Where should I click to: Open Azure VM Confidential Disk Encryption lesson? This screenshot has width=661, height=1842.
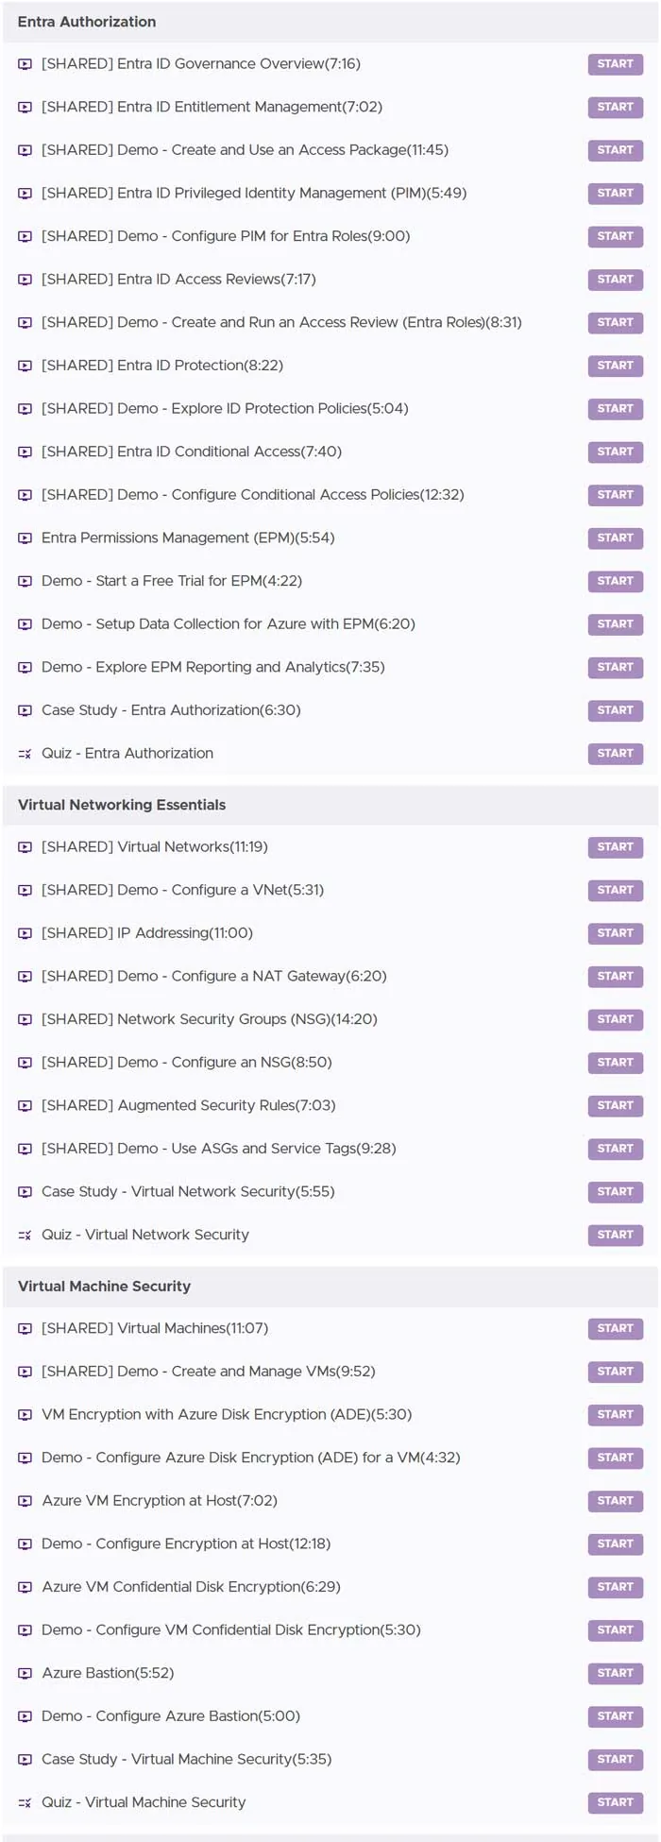tap(191, 1587)
